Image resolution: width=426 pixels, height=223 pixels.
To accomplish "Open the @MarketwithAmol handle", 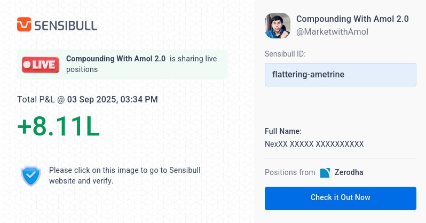I will pyautogui.click(x=332, y=32).
